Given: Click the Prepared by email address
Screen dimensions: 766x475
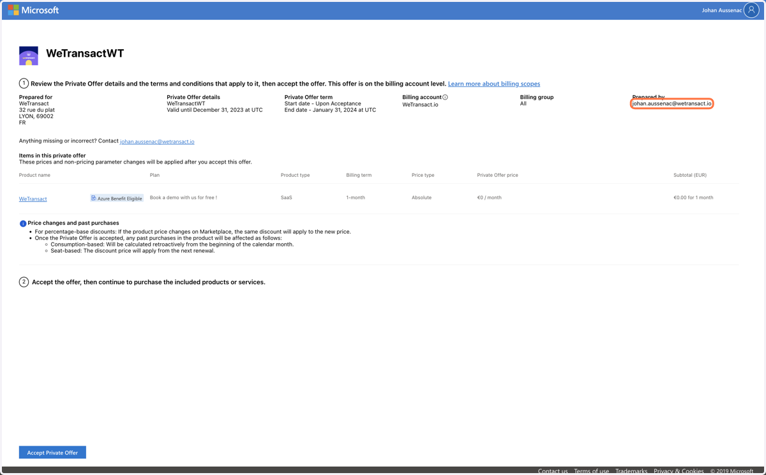Looking at the screenshot, I should click(672, 103).
